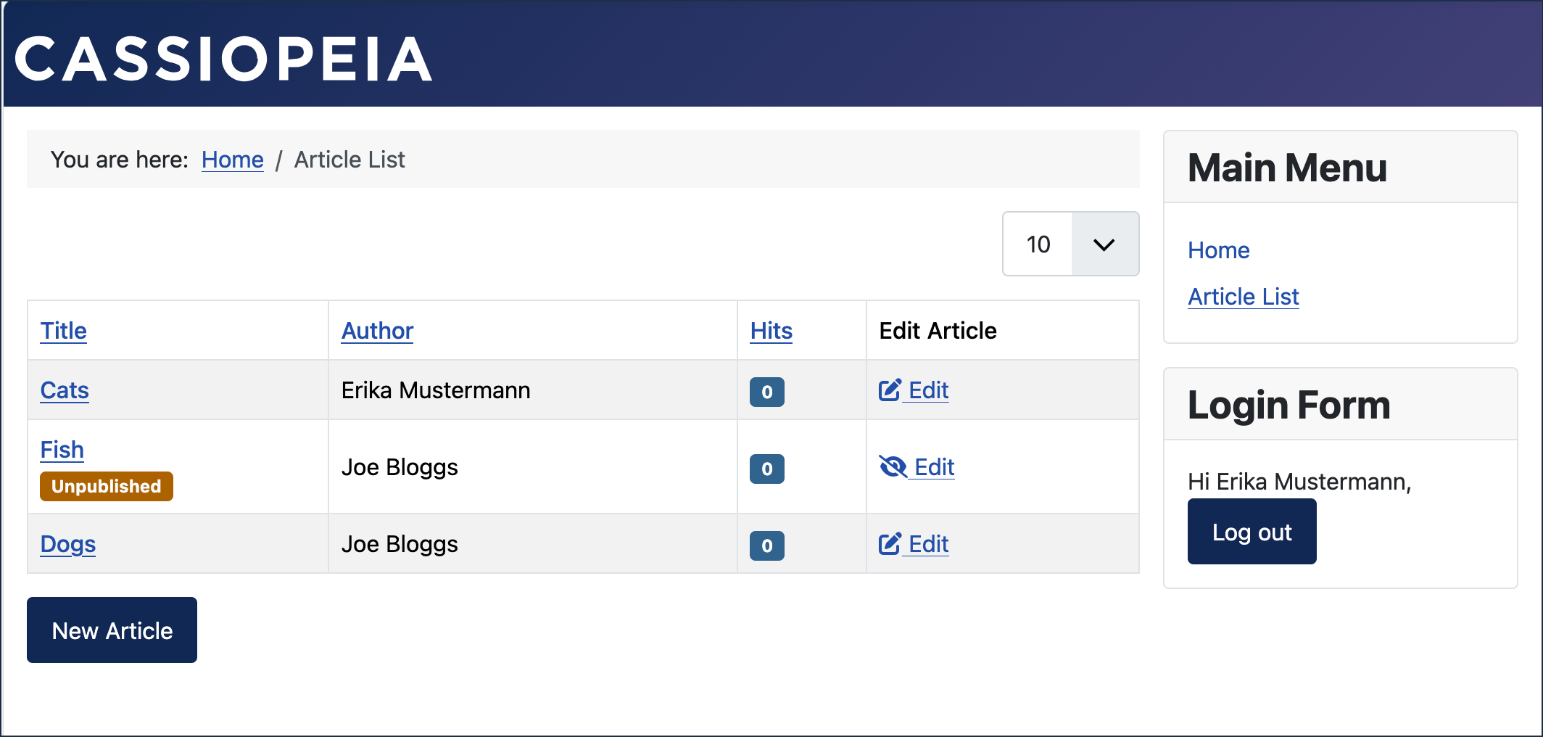Go to Home in breadcrumb
This screenshot has width=1543, height=737.
click(233, 160)
